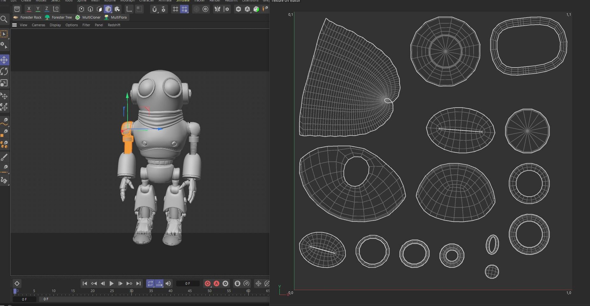The image size is (590, 306).
Task: Select the Scale tool
Action: click(4, 83)
